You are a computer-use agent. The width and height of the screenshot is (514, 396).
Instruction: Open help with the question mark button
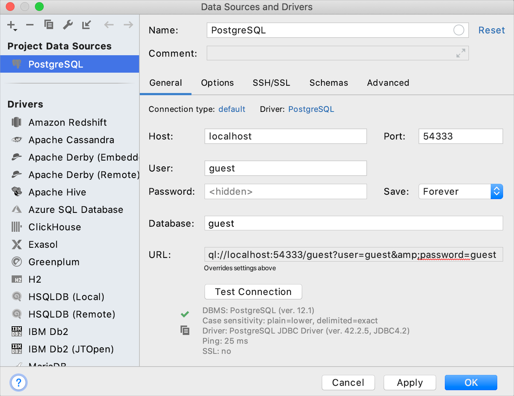pyautogui.click(x=19, y=383)
